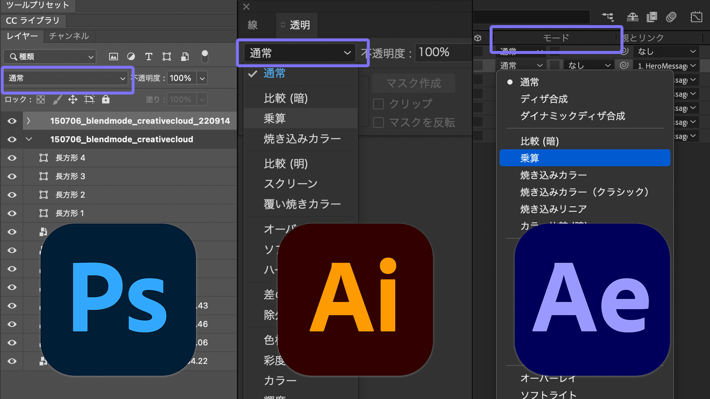Select 乗算 from Illustrator transparency menu
The image size is (710, 399).
click(275, 118)
